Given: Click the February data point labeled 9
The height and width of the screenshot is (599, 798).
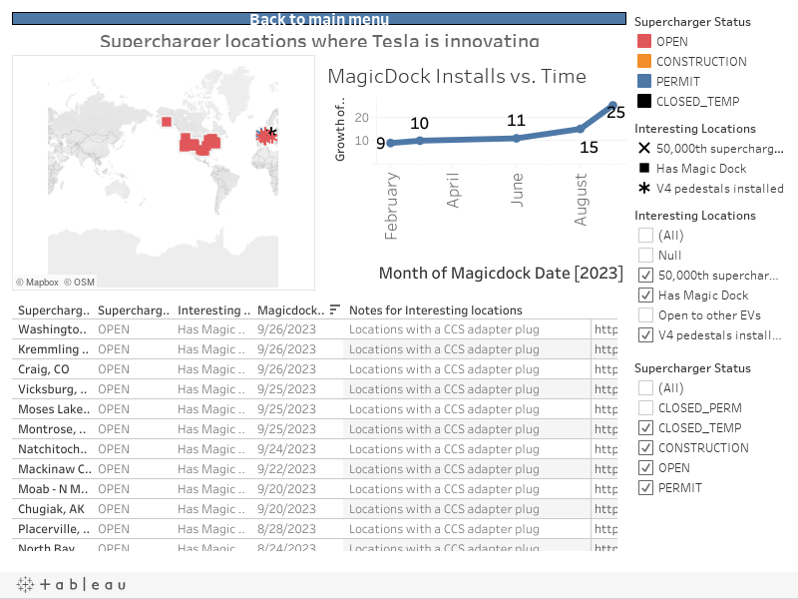Looking at the screenshot, I should (390, 143).
